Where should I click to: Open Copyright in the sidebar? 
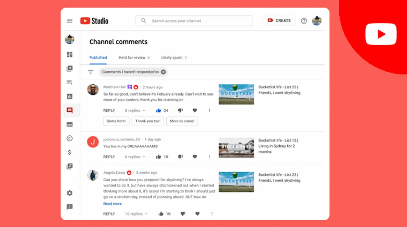pyautogui.click(x=70, y=138)
